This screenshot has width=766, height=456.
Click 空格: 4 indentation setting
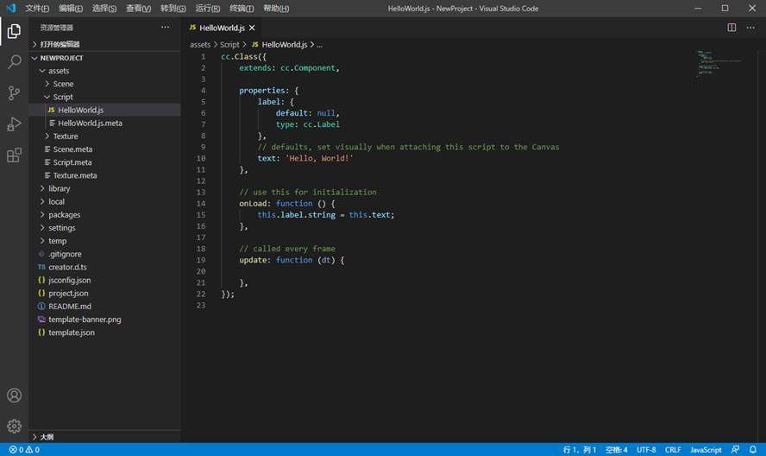click(617, 450)
